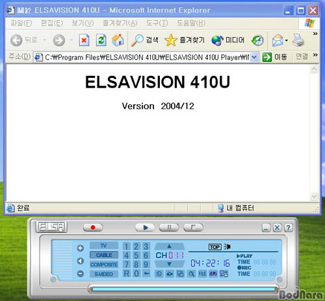Screen dimensions: 325x301
Task: Open the player settings icon
Action: (224, 274)
